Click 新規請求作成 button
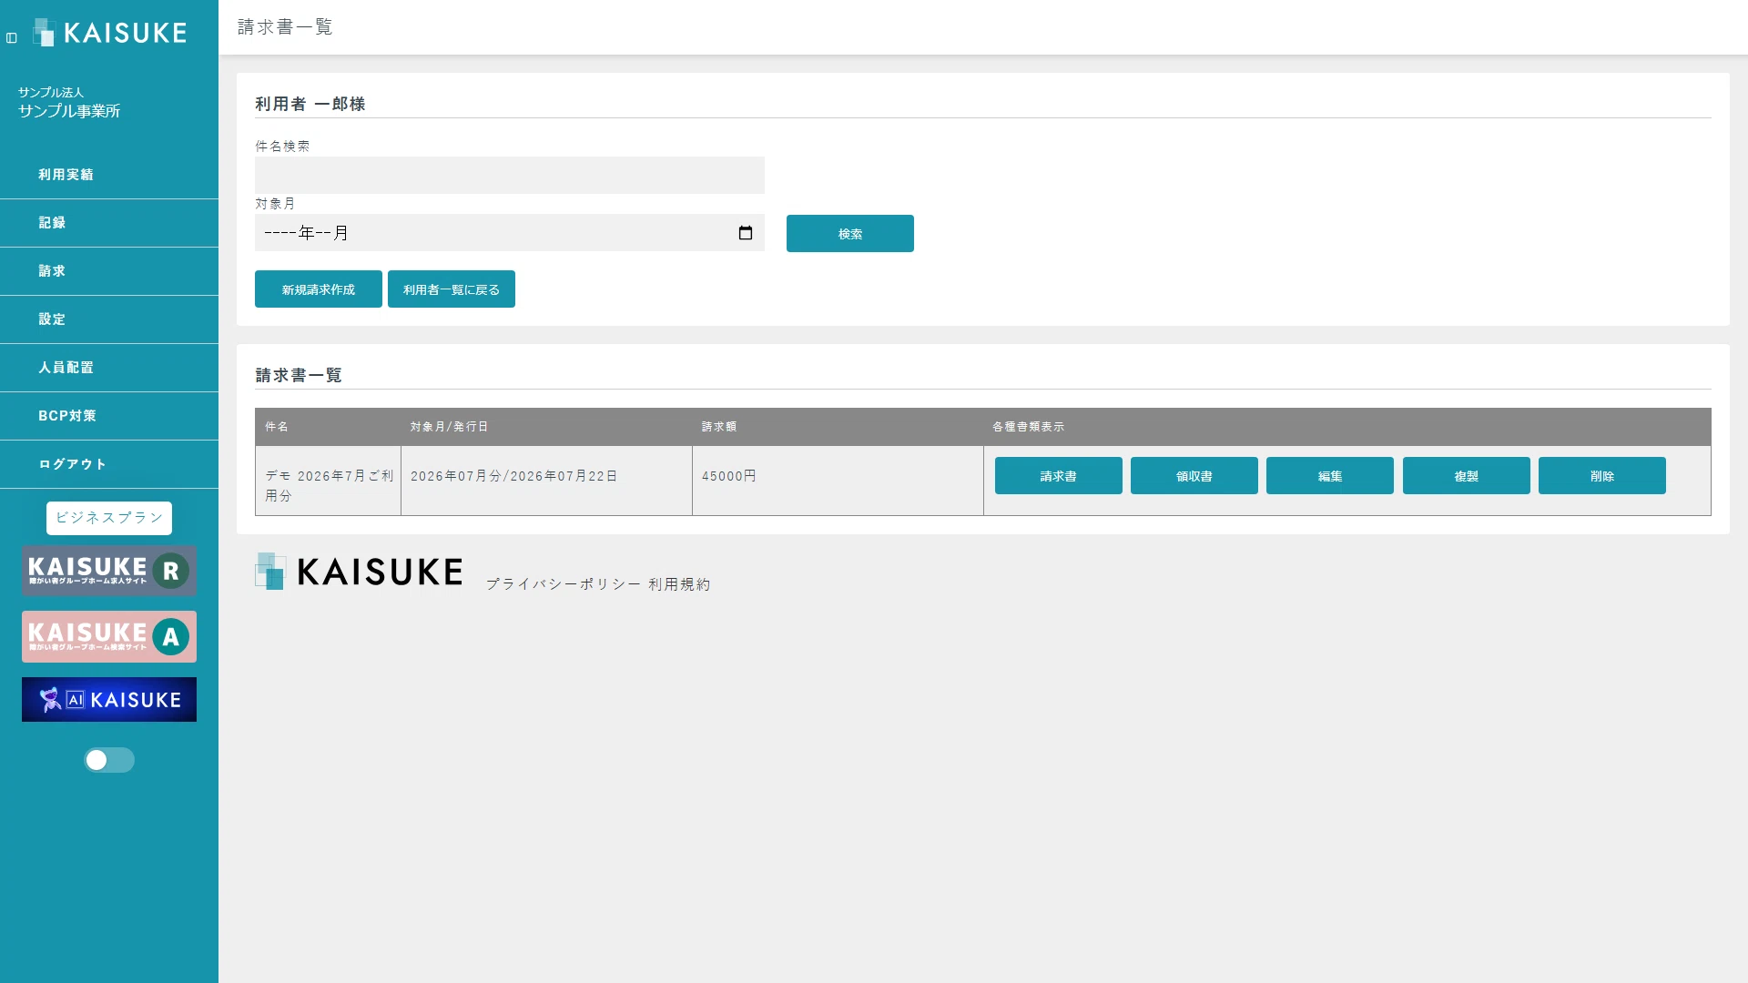This screenshot has height=983, width=1748. [319, 289]
